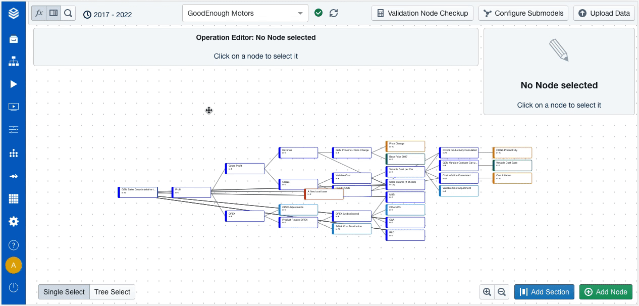Open the hierarchy tree sidebar icon

pyautogui.click(x=14, y=62)
